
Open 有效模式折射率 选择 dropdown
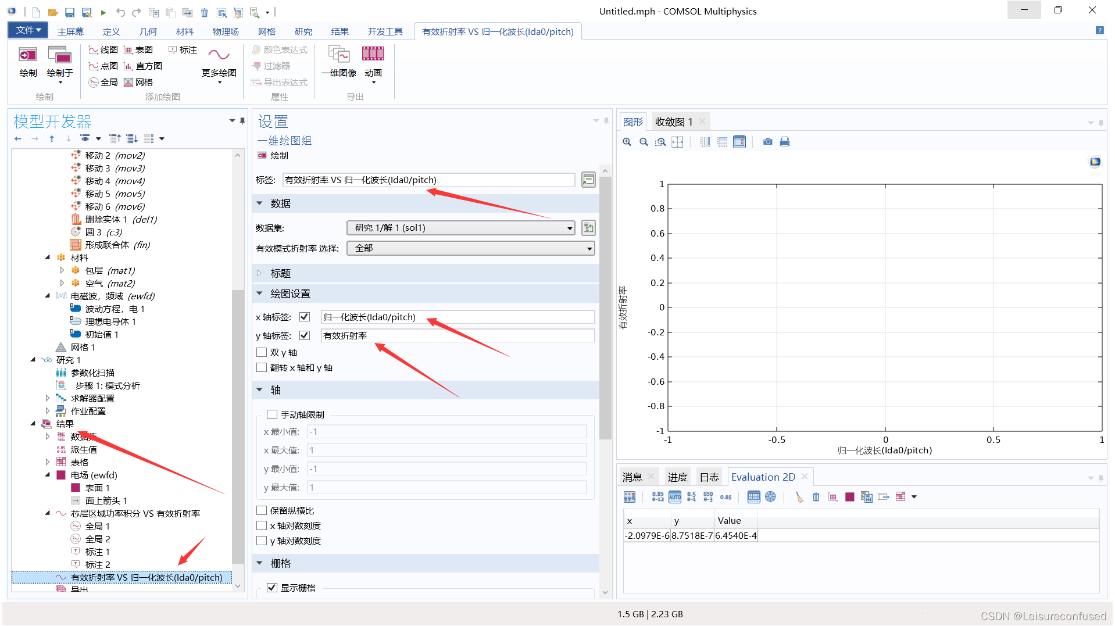pos(471,249)
